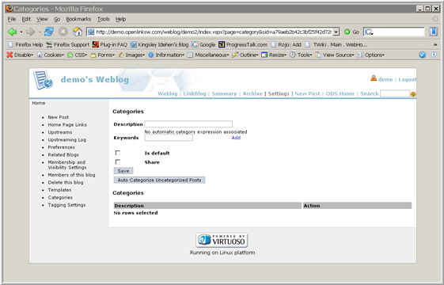Open the File menu

(12, 19)
